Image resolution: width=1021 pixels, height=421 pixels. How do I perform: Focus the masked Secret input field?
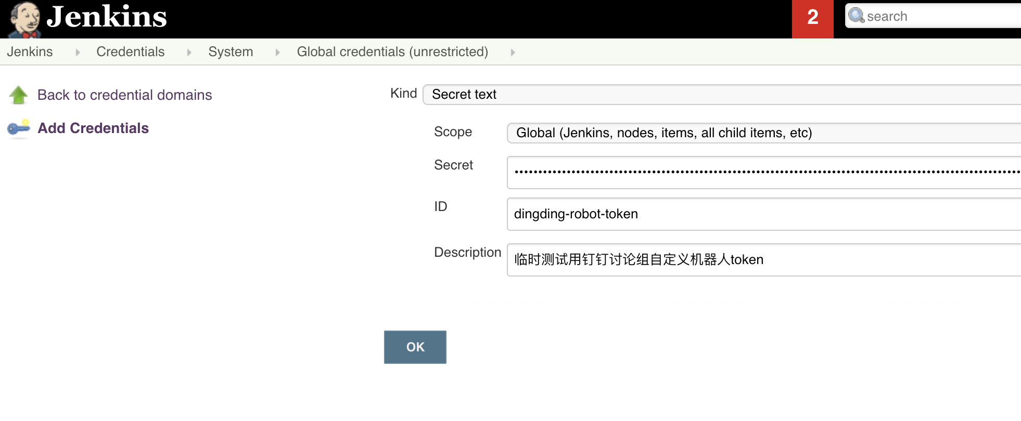coord(762,173)
